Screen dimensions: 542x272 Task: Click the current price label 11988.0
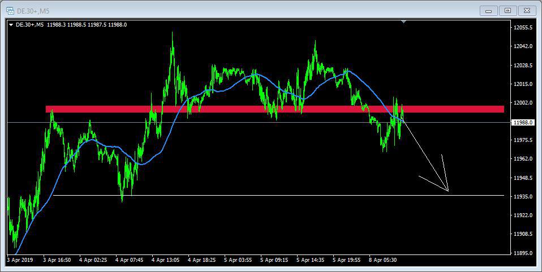pyautogui.click(x=522, y=123)
